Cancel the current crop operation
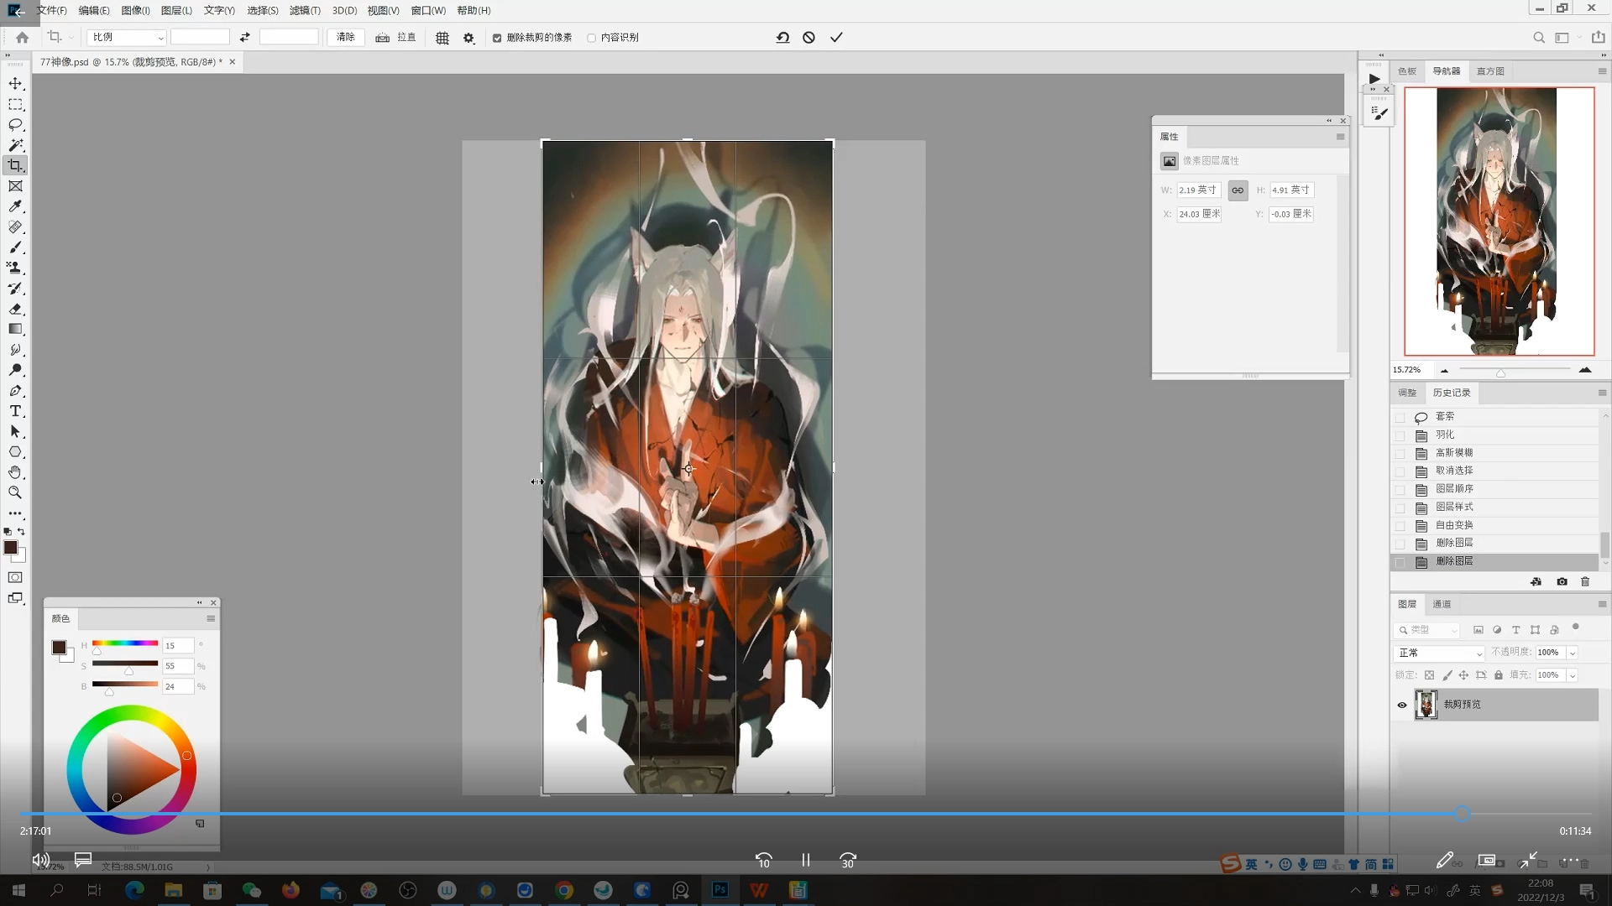 pos(809,38)
